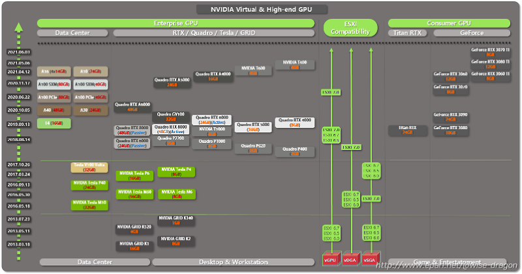Select the NVIDIA T400 box
This screenshot has height=274, width=522.
295,65
